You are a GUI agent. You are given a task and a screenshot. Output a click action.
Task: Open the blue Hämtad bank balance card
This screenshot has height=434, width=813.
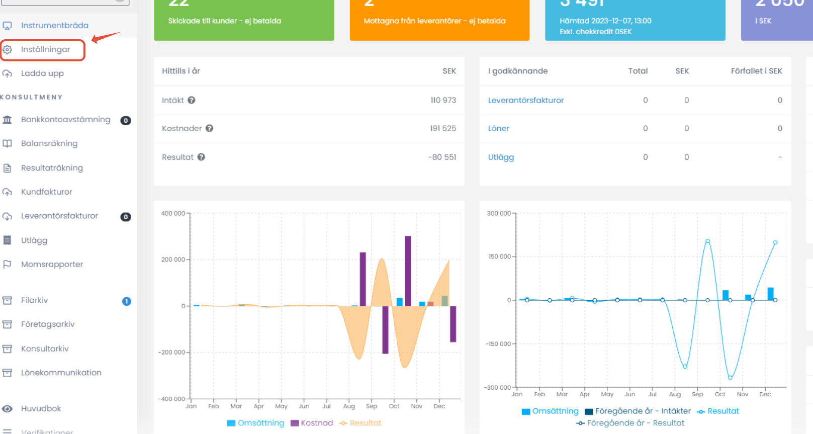[x=635, y=20]
